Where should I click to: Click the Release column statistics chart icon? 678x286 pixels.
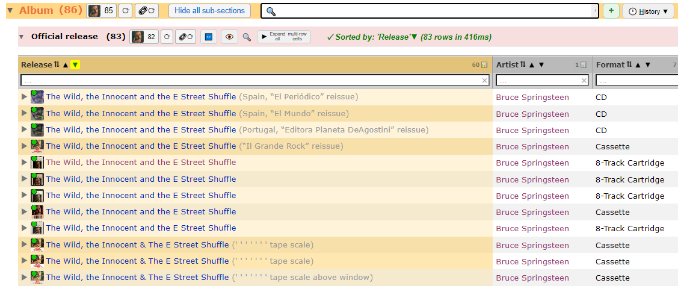(485, 65)
